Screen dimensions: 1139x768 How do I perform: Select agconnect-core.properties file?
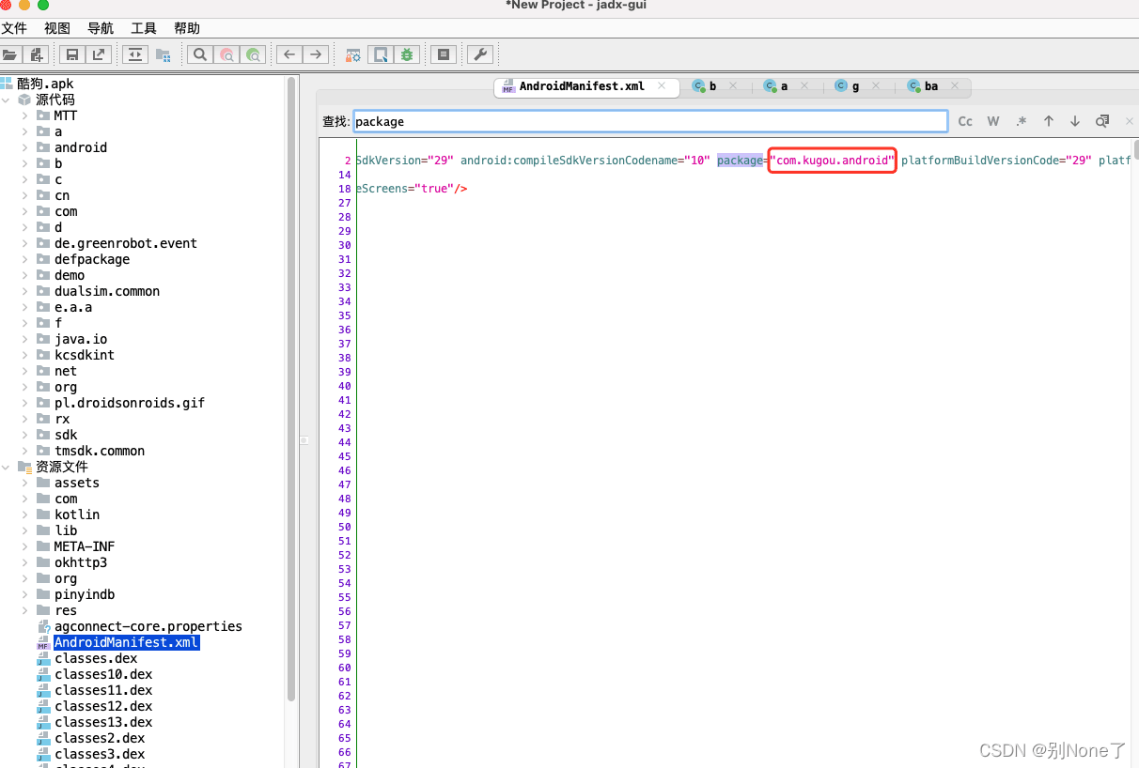coord(148,626)
